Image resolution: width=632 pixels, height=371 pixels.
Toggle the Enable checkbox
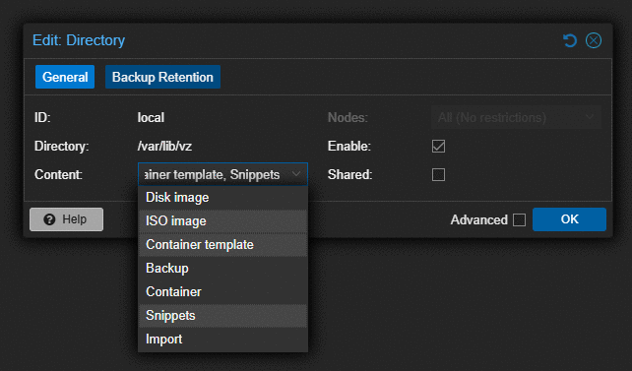438,146
